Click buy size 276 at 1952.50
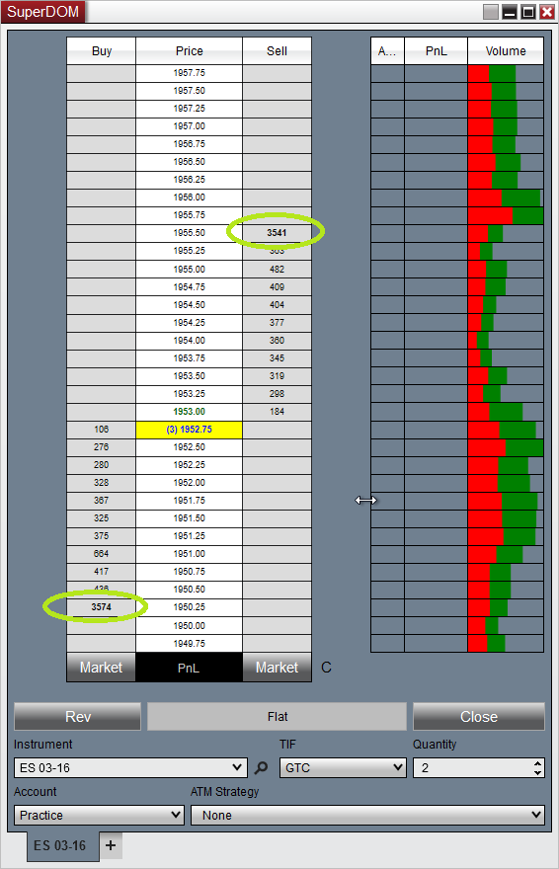The width and height of the screenshot is (559, 869). coord(102,447)
